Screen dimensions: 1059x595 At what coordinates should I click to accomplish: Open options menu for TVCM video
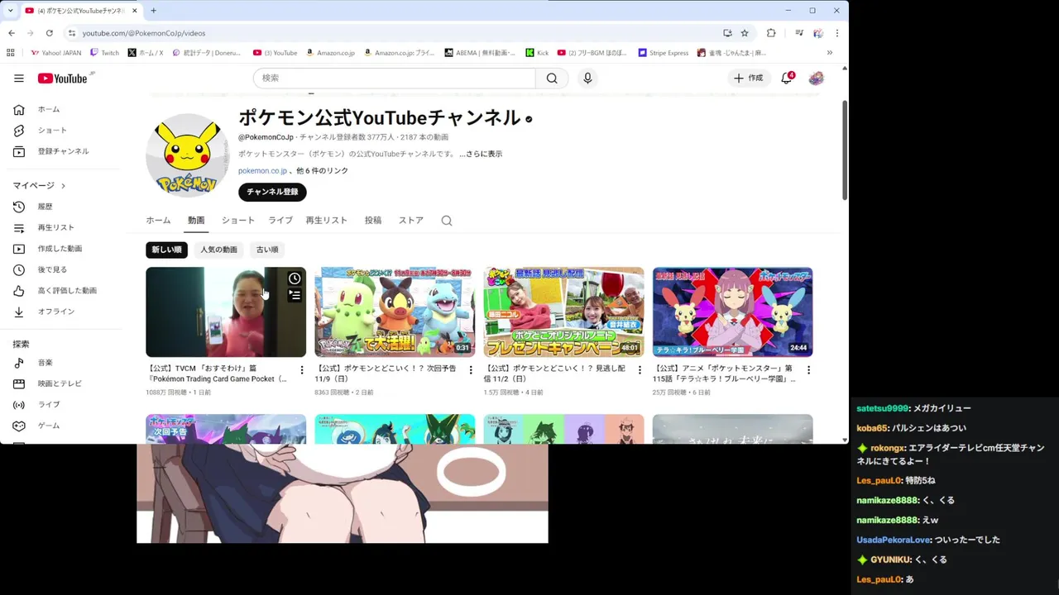302,370
